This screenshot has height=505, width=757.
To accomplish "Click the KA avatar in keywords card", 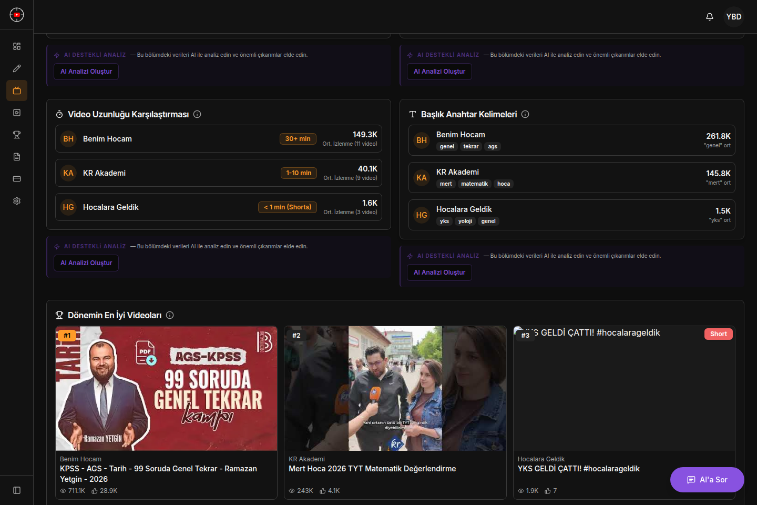I will coord(422,178).
